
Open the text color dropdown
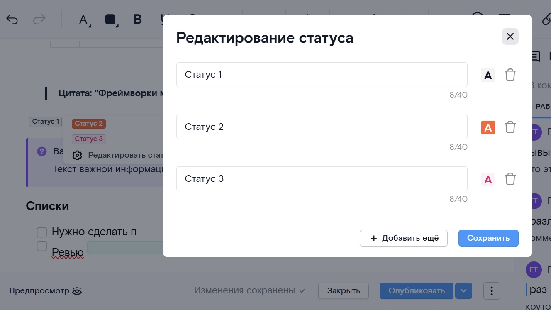85,20
